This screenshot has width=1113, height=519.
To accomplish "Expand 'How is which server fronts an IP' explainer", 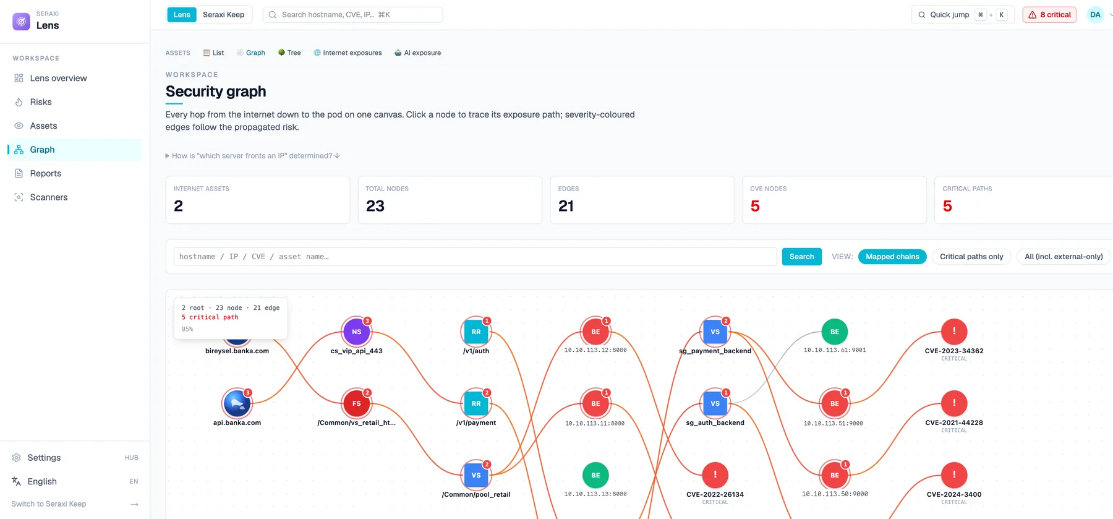I will point(252,156).
